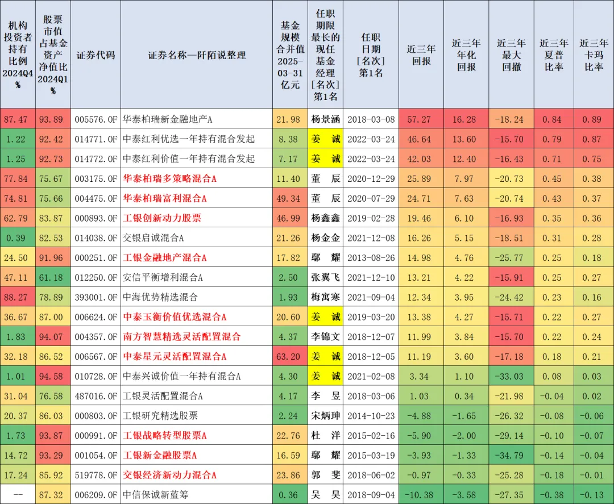Select red fund name 工银创新动力股票
The width and height of the screenshot is (614, 504).
(162, 218)
